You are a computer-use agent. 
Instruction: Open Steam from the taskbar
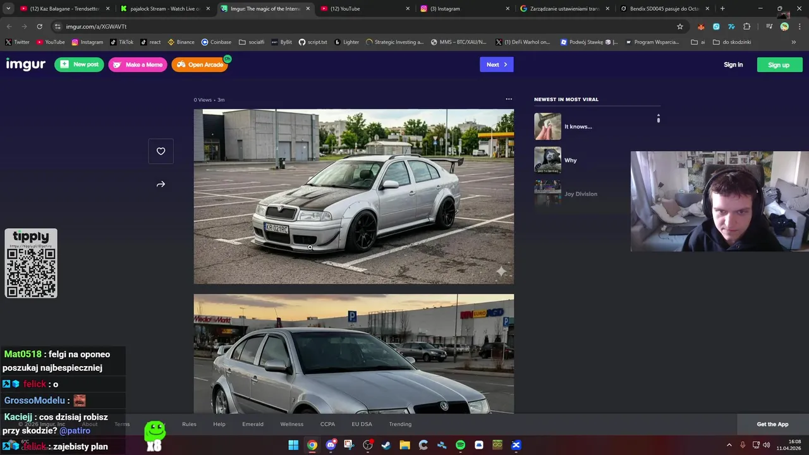(x=386, y=445)
